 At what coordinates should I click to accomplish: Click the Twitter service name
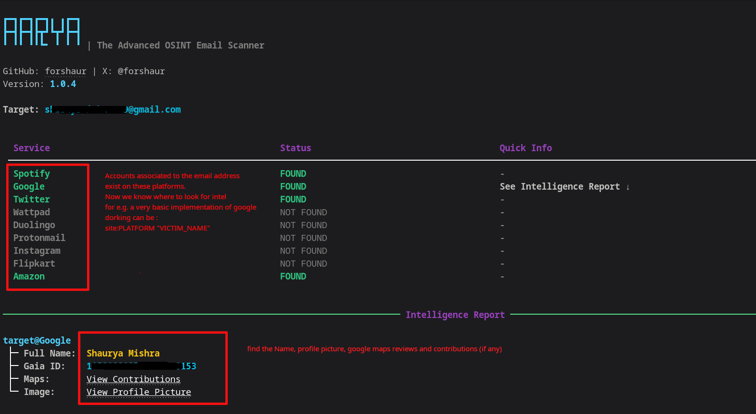pos(31,200)
